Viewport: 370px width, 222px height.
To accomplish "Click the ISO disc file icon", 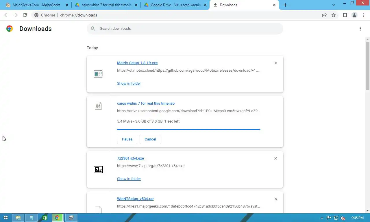I will click(x=98, y=106).
